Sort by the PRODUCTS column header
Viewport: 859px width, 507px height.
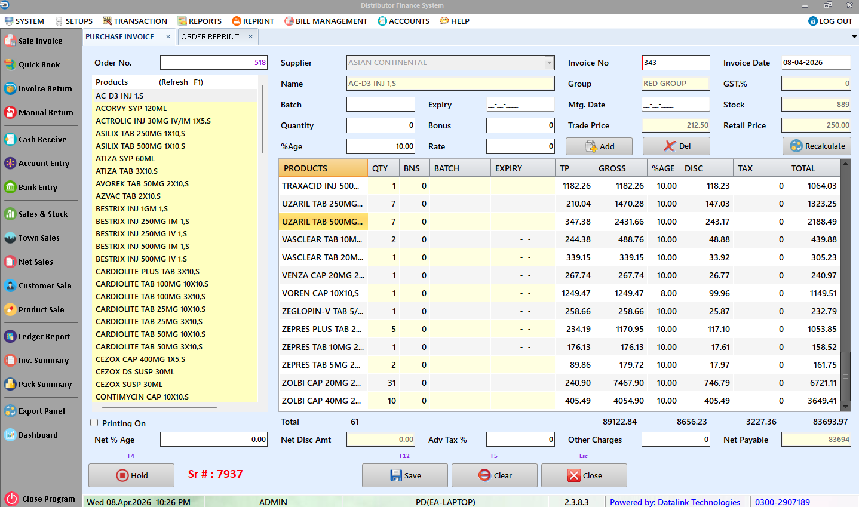point(323,168)
